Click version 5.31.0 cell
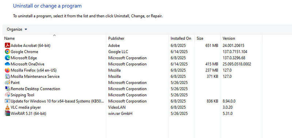The height and width of the screenshot is (138, 292). 227,114
